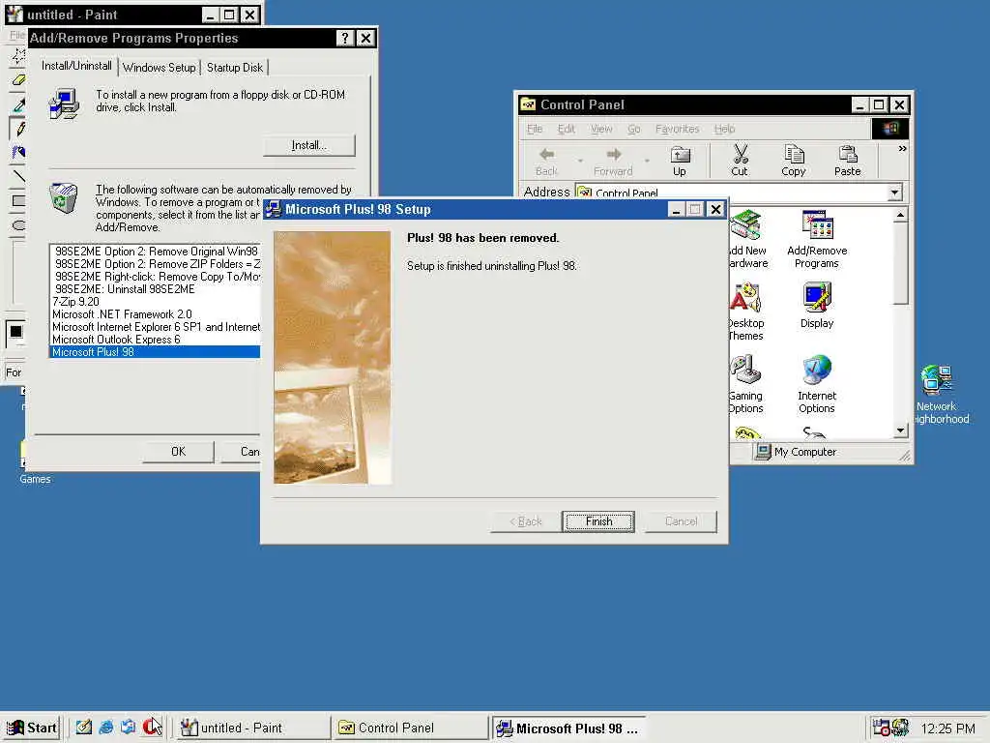Expand the toolbar overflow chevron in Control Panel
The width and height of the screenshot is (990, 743).
point(902,148)
